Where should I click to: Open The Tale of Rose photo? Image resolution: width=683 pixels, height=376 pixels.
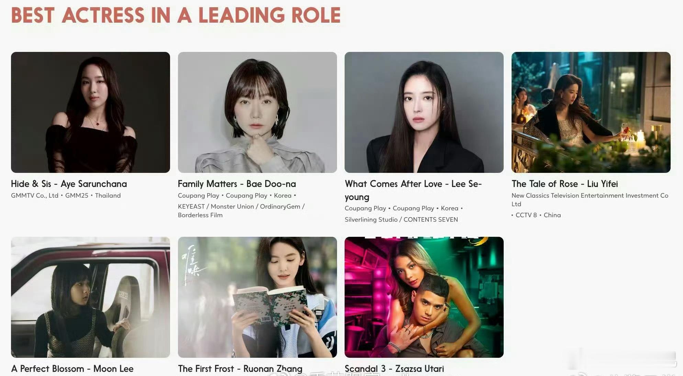pos(591,112)
